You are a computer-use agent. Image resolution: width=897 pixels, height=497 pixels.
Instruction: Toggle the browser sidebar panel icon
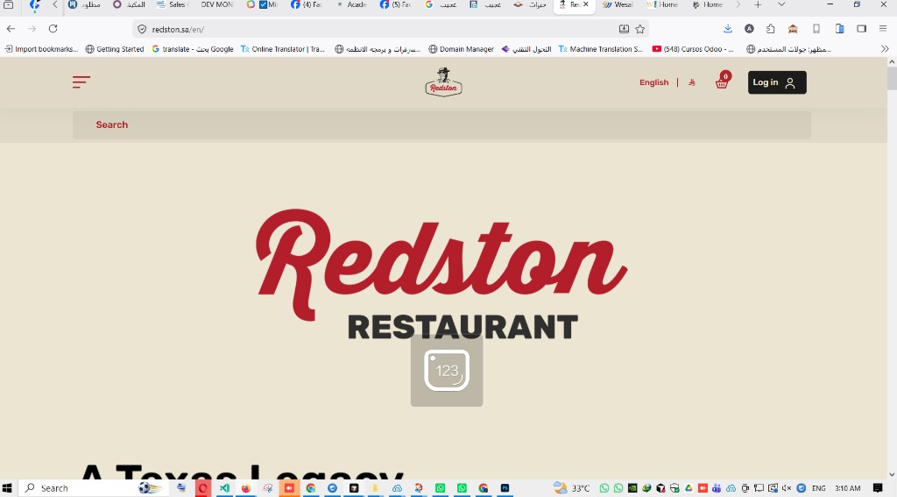[x=862, y=29]
